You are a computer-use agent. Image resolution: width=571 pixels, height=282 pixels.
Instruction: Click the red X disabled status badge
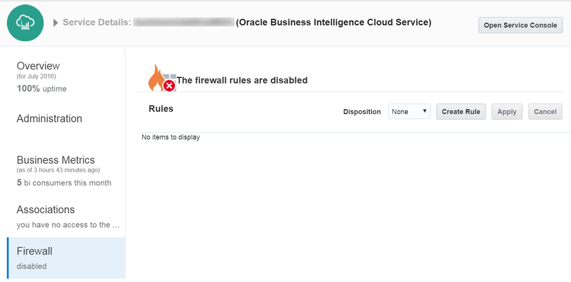pos(169,85)
